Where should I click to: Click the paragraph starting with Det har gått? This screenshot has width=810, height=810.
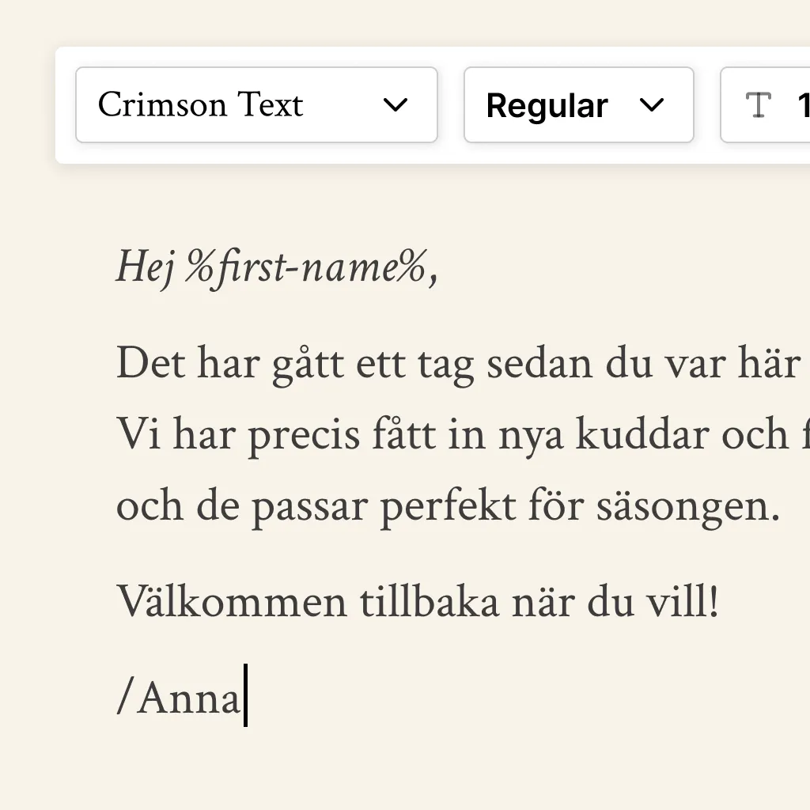point(396,362)
